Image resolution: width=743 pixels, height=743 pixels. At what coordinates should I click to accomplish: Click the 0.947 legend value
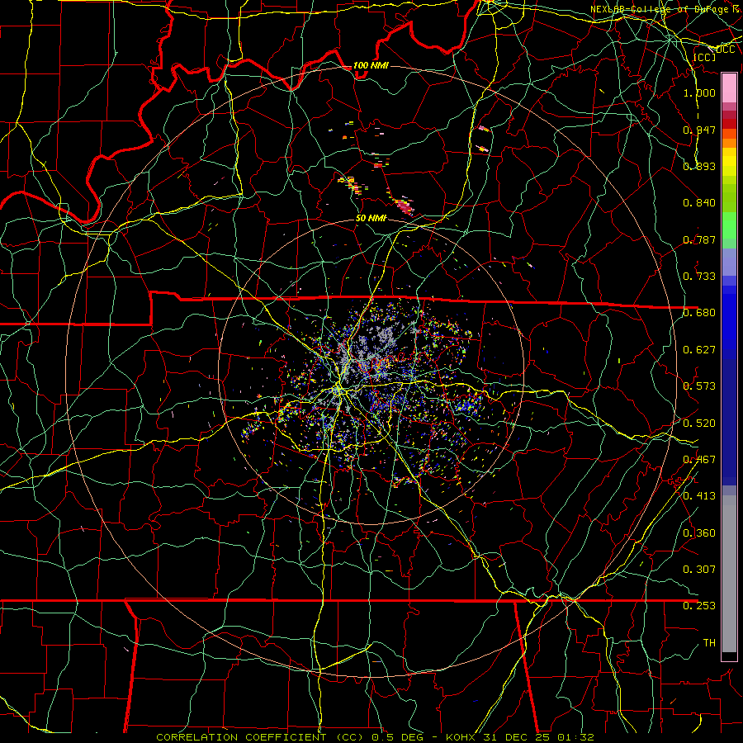click(x=699, y=130)
